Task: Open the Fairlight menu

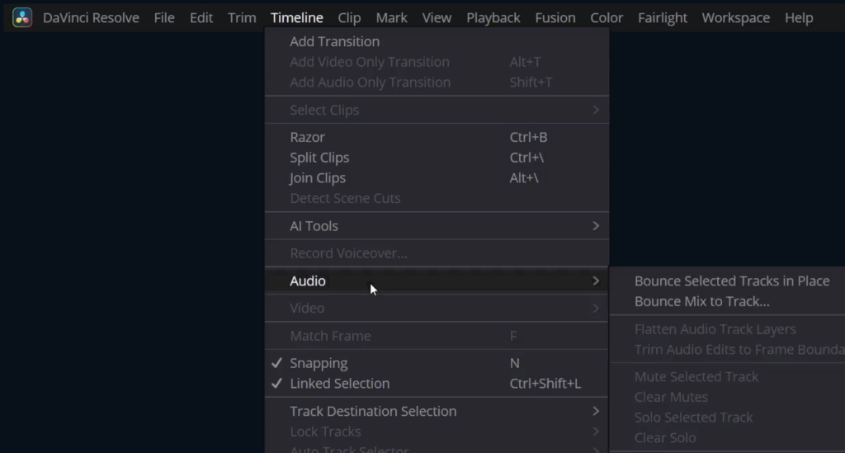Action: tap(663, 18)
